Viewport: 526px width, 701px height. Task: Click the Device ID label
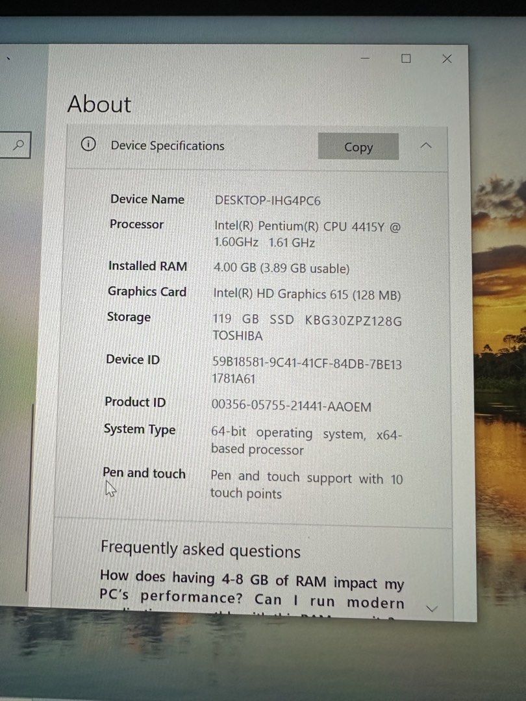point(133,359)
